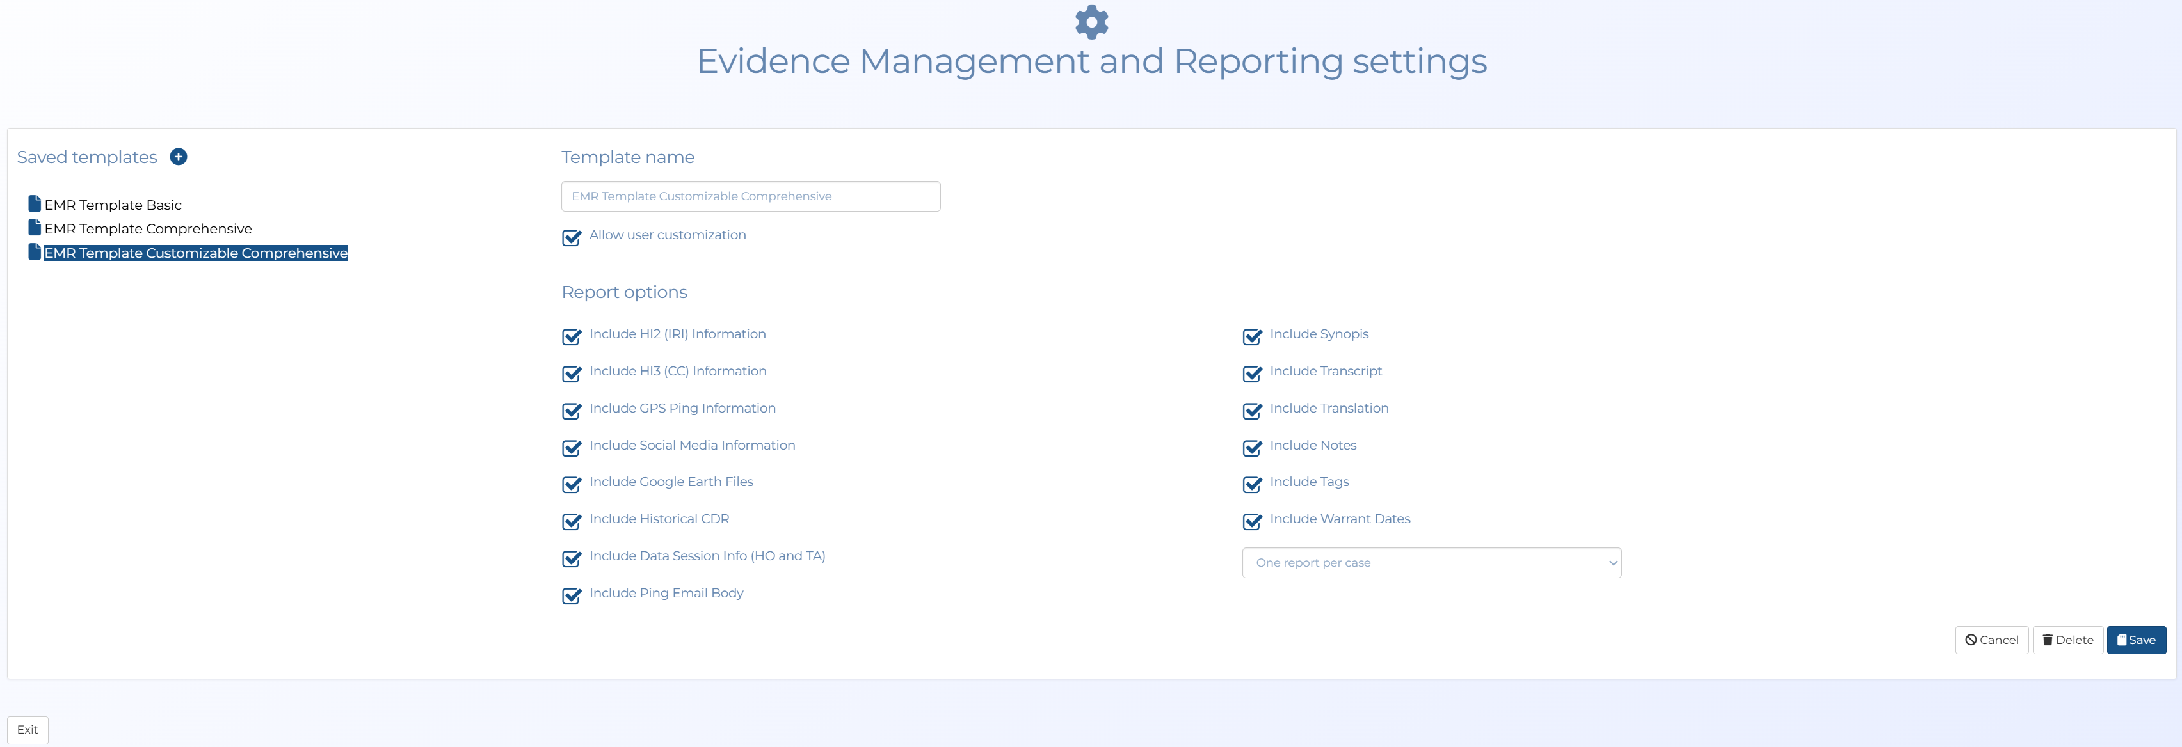The width and height of the screenshot is (2182, 747).
Task: Uncheck Include Historical CDR option
Action: coord(572,521)
